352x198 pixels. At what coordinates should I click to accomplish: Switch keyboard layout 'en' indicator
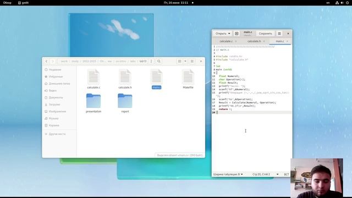click(328, 3)
